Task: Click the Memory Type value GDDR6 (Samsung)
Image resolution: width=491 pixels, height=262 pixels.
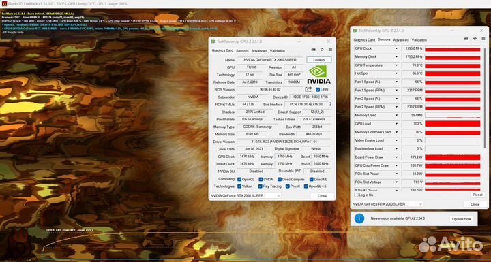Action: point(257,127)
